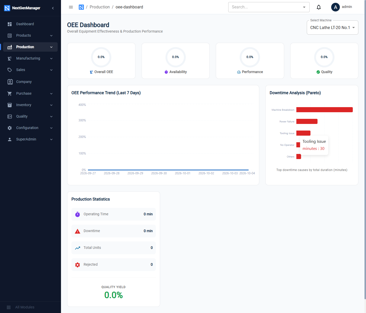
Task: Open the hamburger menu in top bar
Action: pyautogui.click(x=71, y=7)
